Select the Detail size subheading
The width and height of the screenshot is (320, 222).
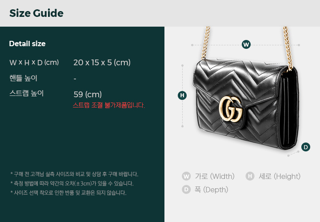[x=27, y=44]
